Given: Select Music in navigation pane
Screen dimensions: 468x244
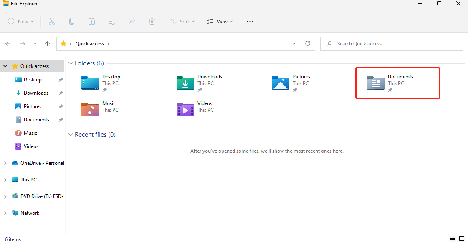Looking at the screenshot, I should [x=30, y=133].
